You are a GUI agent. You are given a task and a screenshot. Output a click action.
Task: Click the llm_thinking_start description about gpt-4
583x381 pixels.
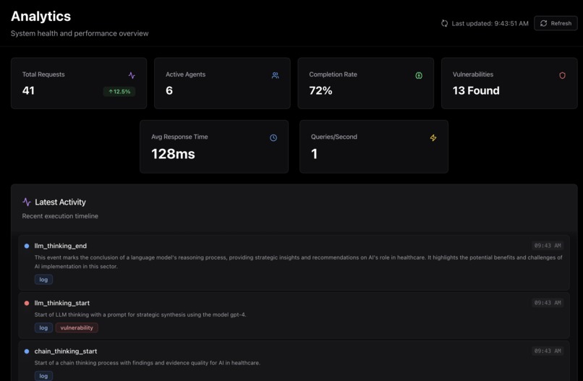(x=140, y=314)
